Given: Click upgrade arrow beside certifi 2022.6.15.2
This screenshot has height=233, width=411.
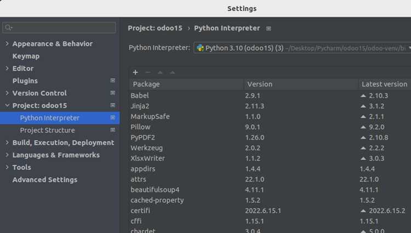Looking at the screenshot, I should 363,211.
